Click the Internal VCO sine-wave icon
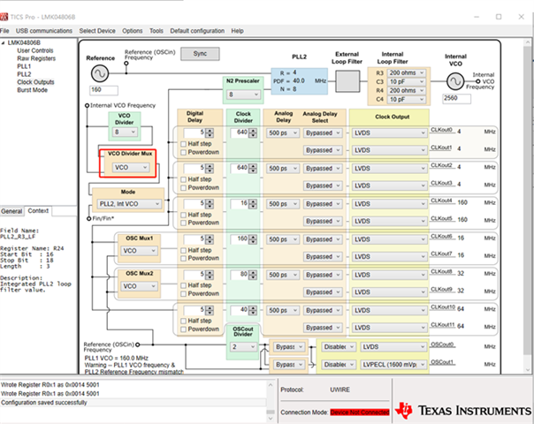Screen dimensions: 534x424 (x=455, y=81)
